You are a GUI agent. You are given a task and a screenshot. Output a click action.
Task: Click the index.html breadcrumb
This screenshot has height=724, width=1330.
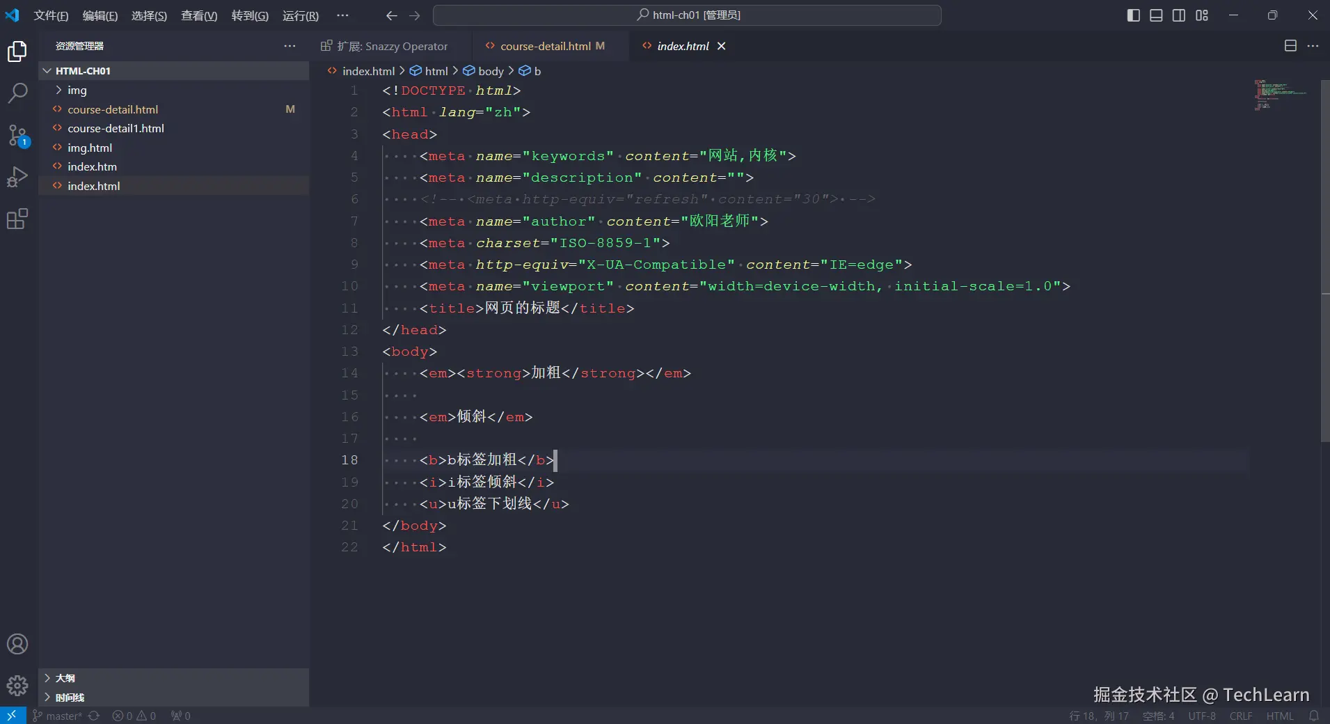tap(361, 71)
